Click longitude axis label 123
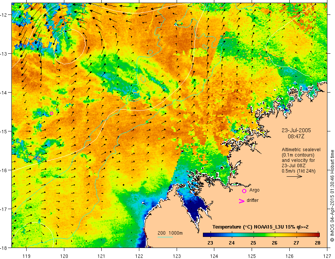This screenshot has width=335, height=259. coord(177,256)
